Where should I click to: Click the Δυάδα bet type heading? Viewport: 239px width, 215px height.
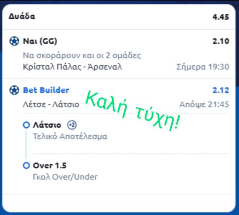tap(22, 16)
